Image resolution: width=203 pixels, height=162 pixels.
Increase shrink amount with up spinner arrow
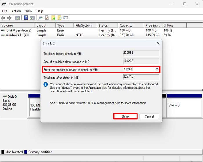coord(157,68)
